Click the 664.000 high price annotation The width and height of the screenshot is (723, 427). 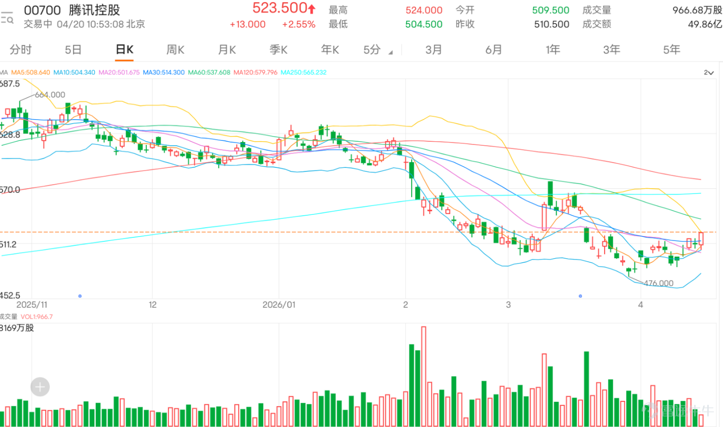(x=50, y=95)
